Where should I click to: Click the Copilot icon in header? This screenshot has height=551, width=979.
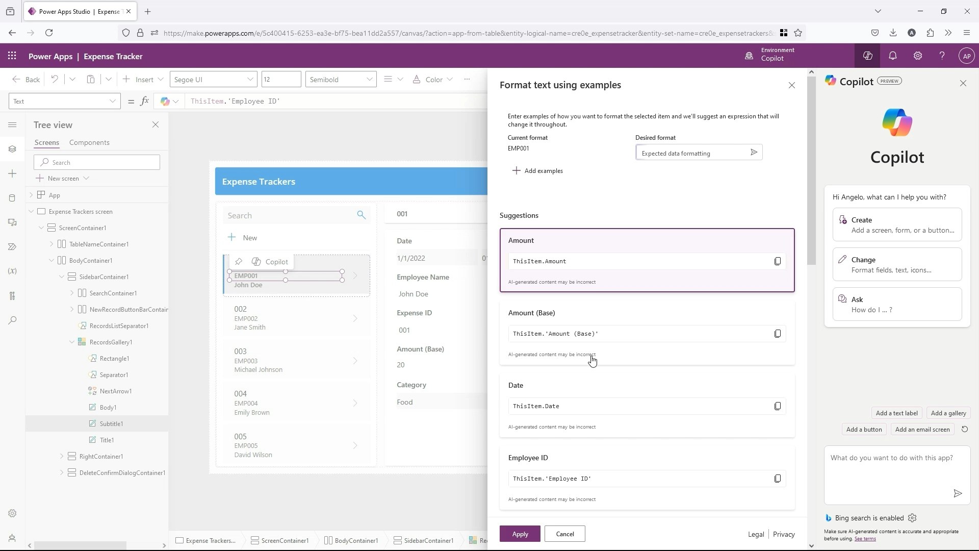pyautogui.click(x=867, y=56)
